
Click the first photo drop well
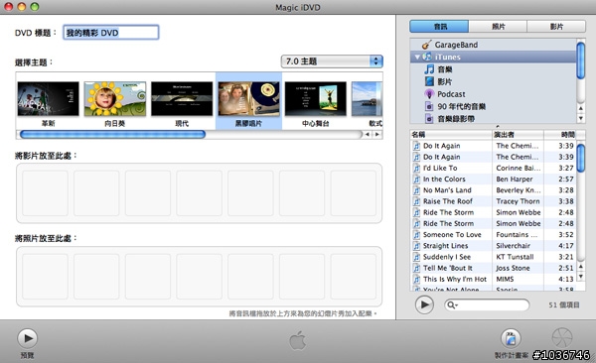click(45, 277)
